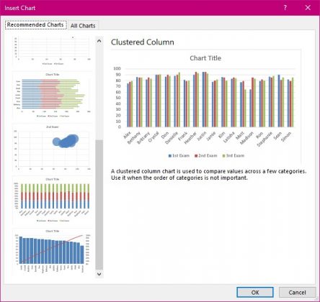This screenshot has height=302, width=320.
Task: Select the Pareto chart thumbnail
Action: point(53,252)
